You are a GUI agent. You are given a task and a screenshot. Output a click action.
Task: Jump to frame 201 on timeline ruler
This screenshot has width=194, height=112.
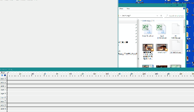coord(21,74)
